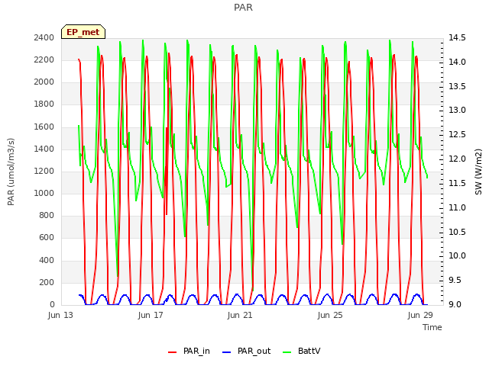Select the PAR chart title

point(243,8)
